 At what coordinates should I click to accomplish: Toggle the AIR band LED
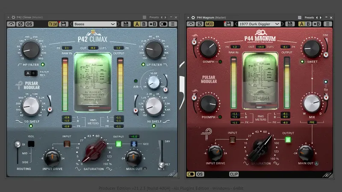click(136, 81)
